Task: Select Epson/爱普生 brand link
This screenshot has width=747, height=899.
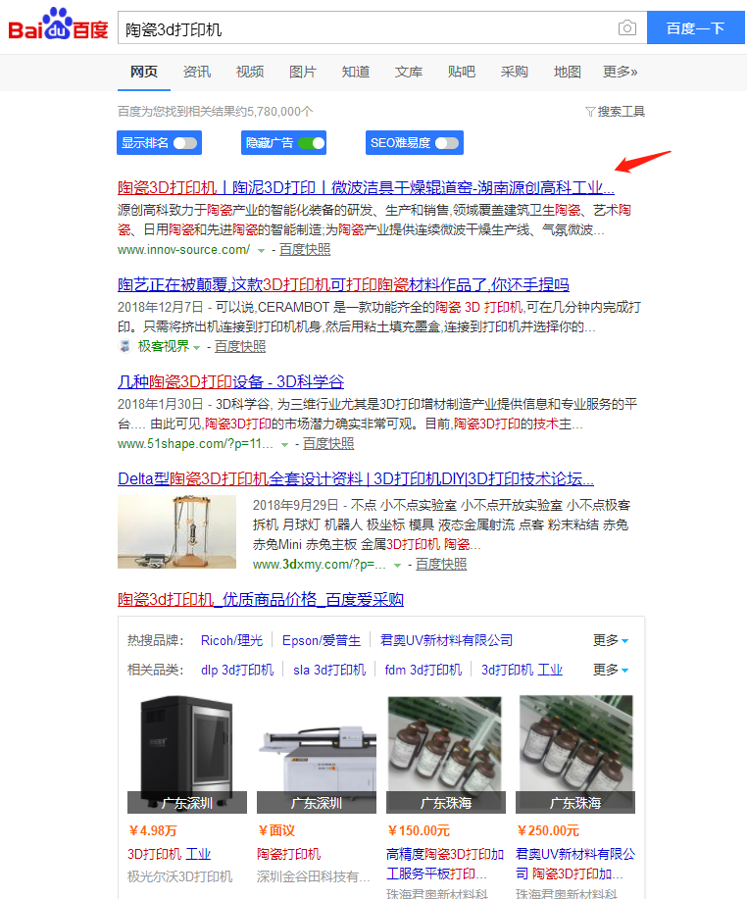Action: click(322, 640)
